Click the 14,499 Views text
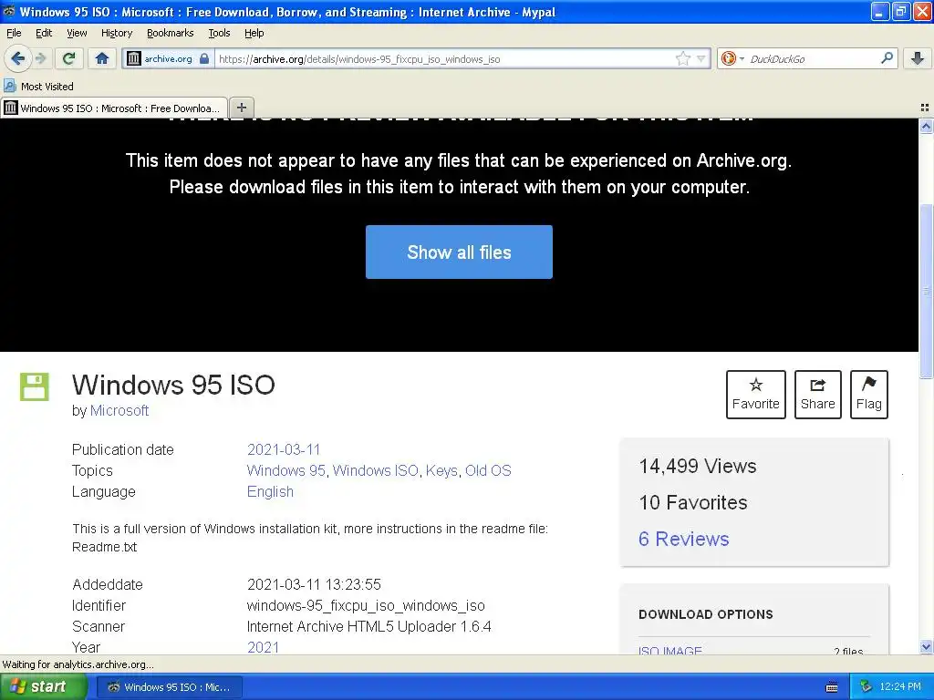This screenshot has height=700, width=934. click(x=698, y=466)
